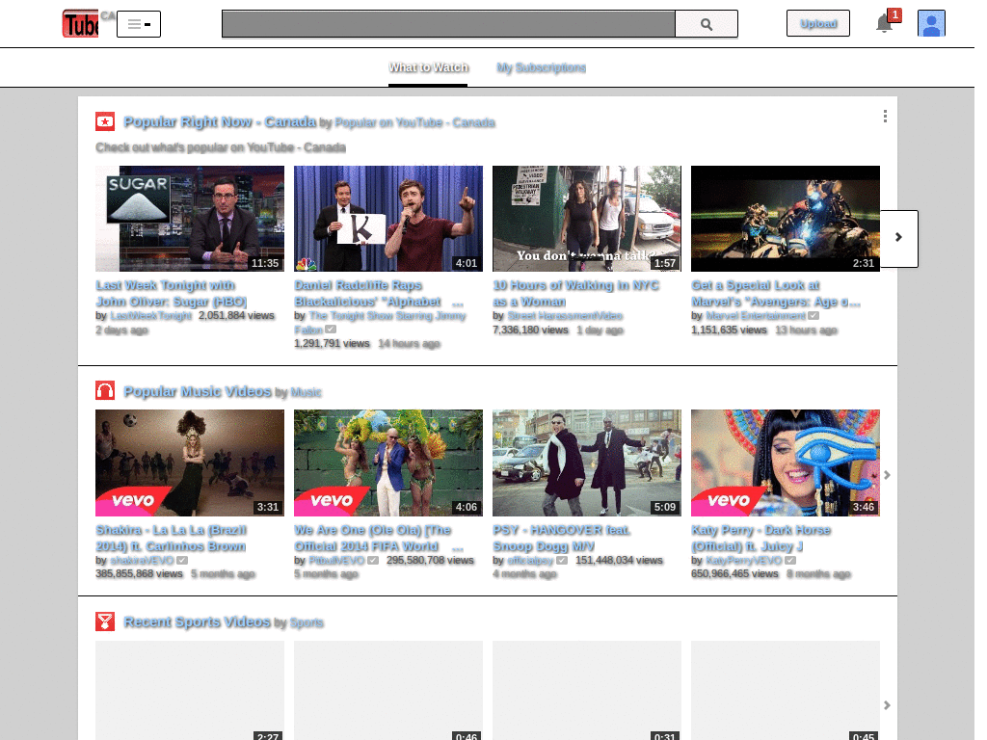Play We Are One Ole Ola thumbnail
Image resolution: width=987 pixels, height=740 pixels.
(388, 463)
